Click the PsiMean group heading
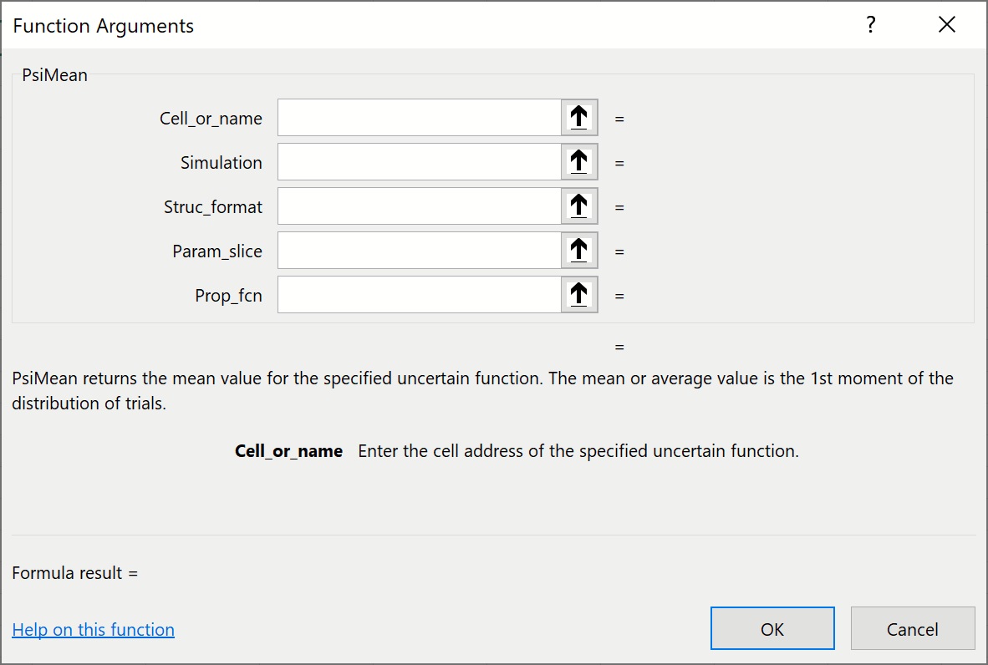 pyautogui.click(x=54, y=75)
